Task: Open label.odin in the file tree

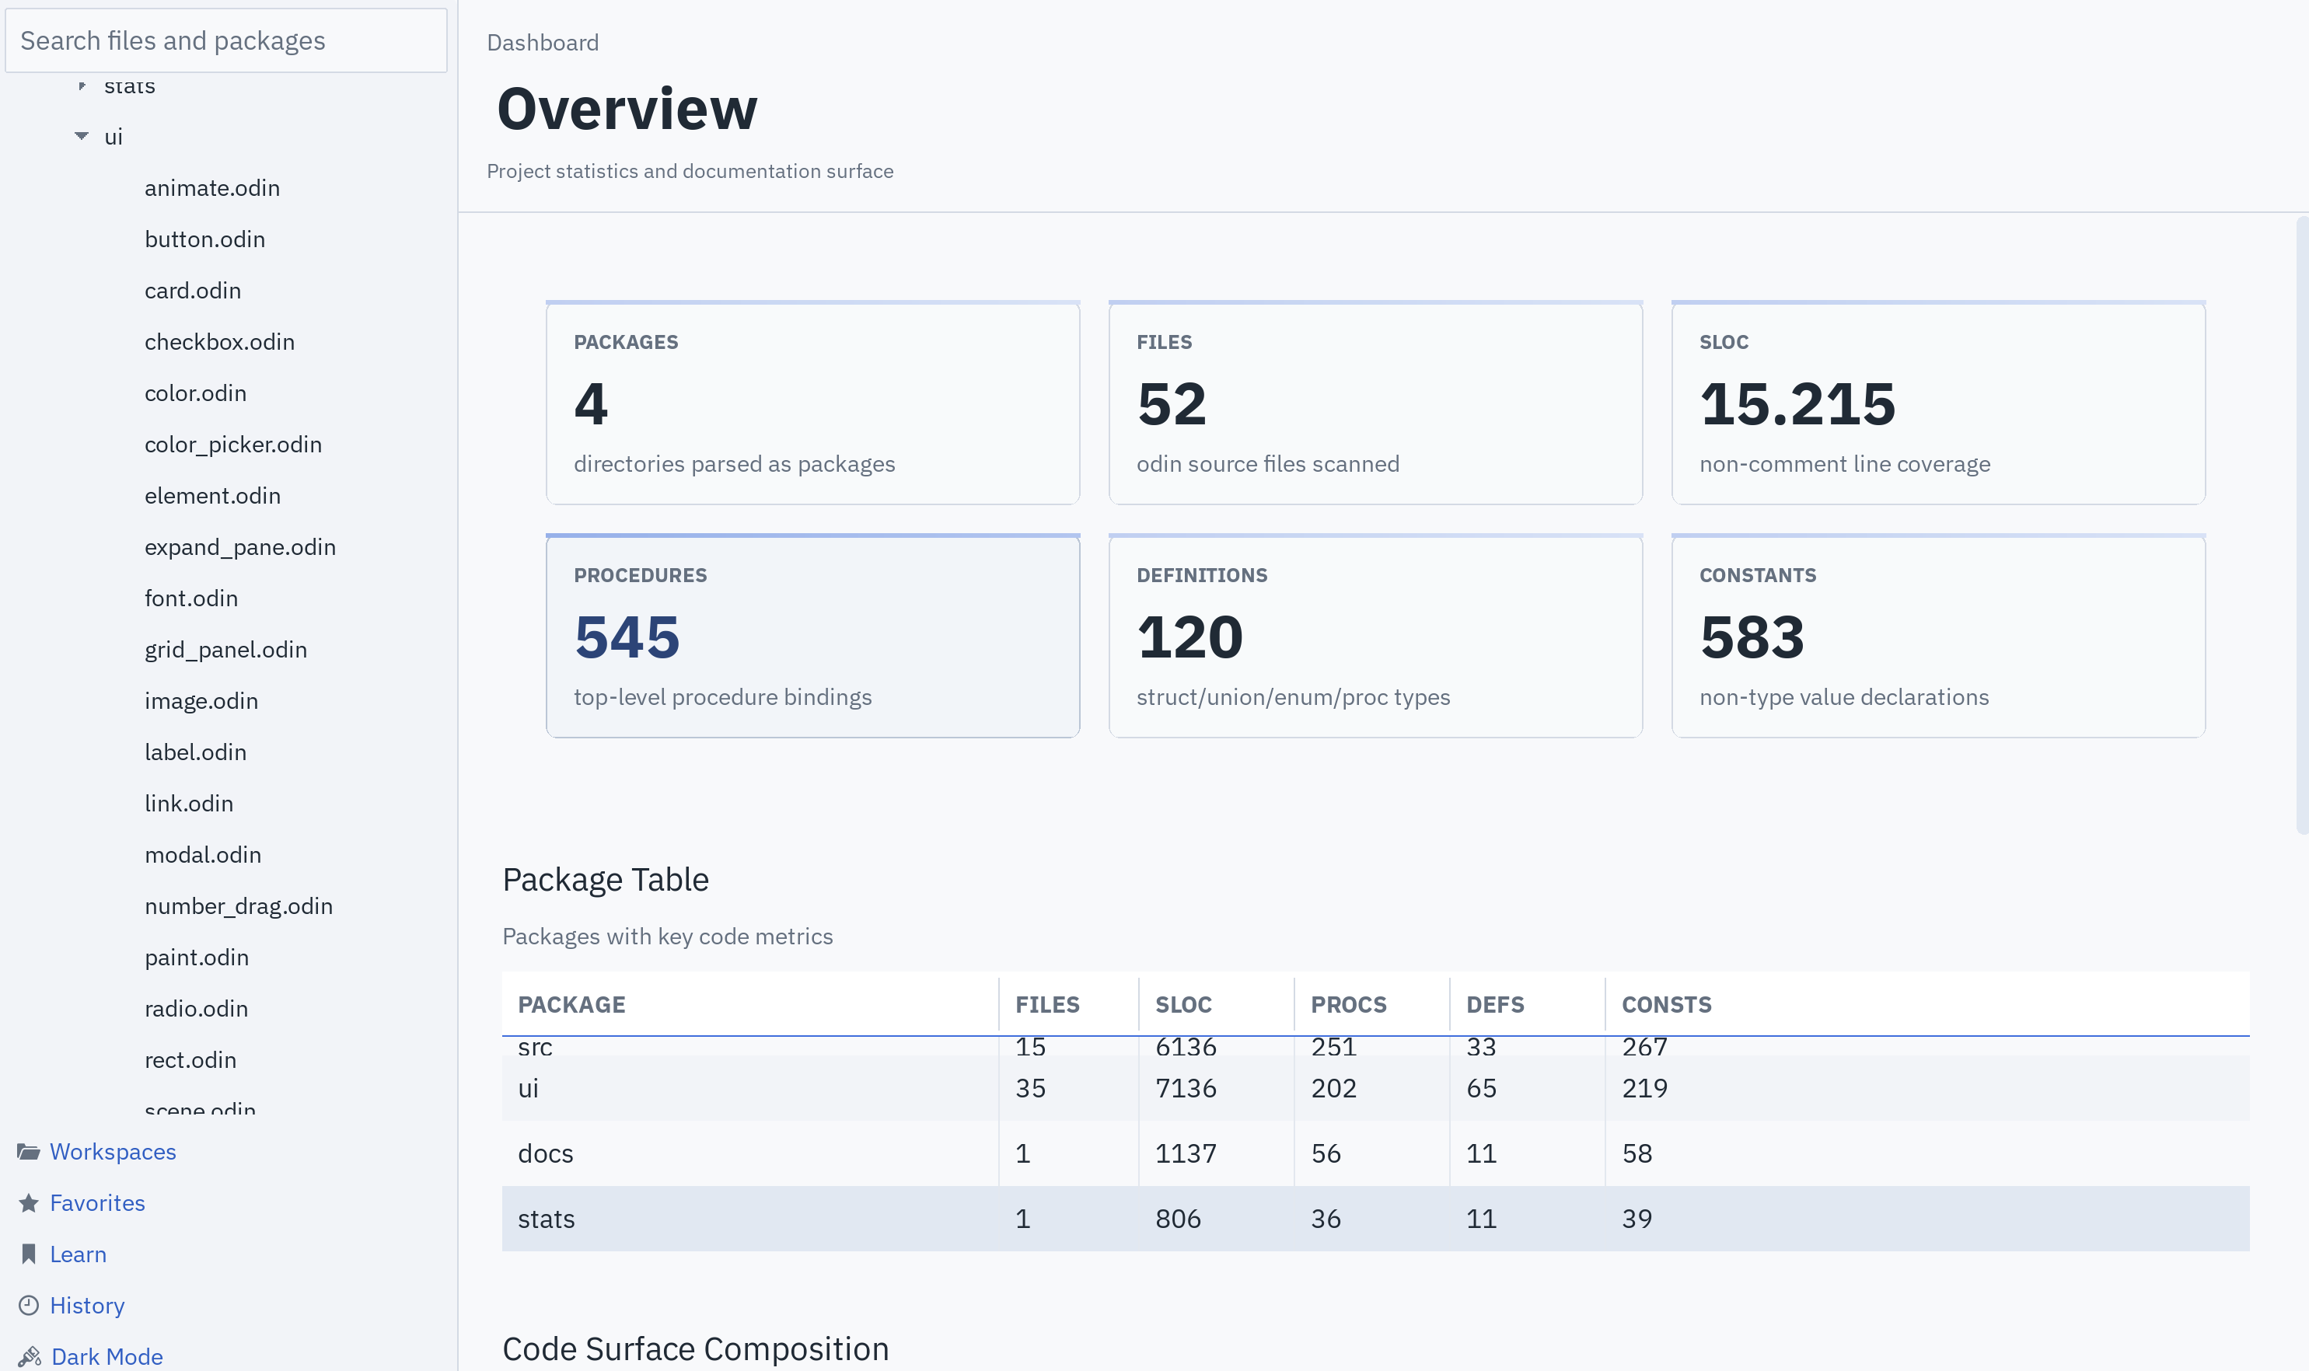Action: coord(195,752)
